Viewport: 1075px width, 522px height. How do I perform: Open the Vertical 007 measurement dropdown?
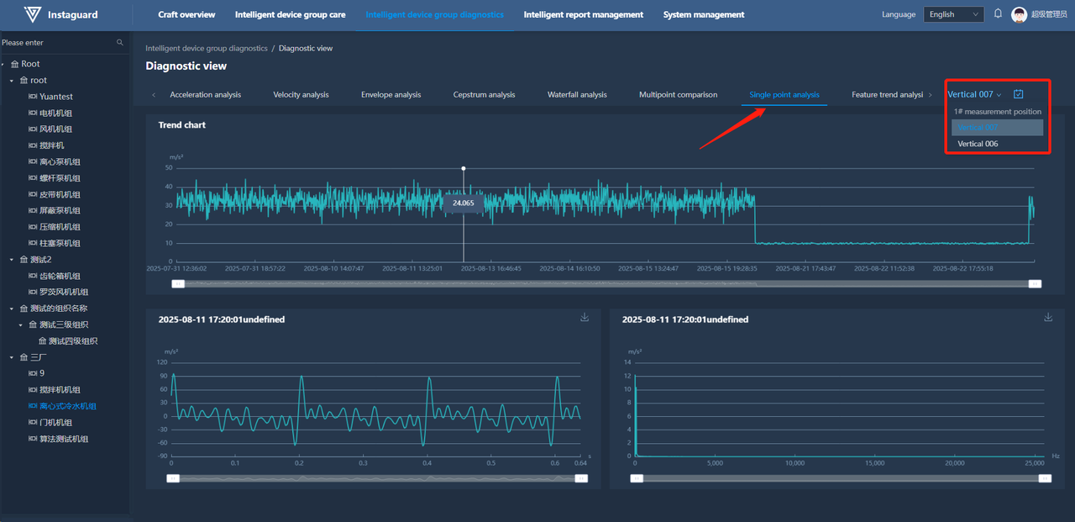coord(974,94)
